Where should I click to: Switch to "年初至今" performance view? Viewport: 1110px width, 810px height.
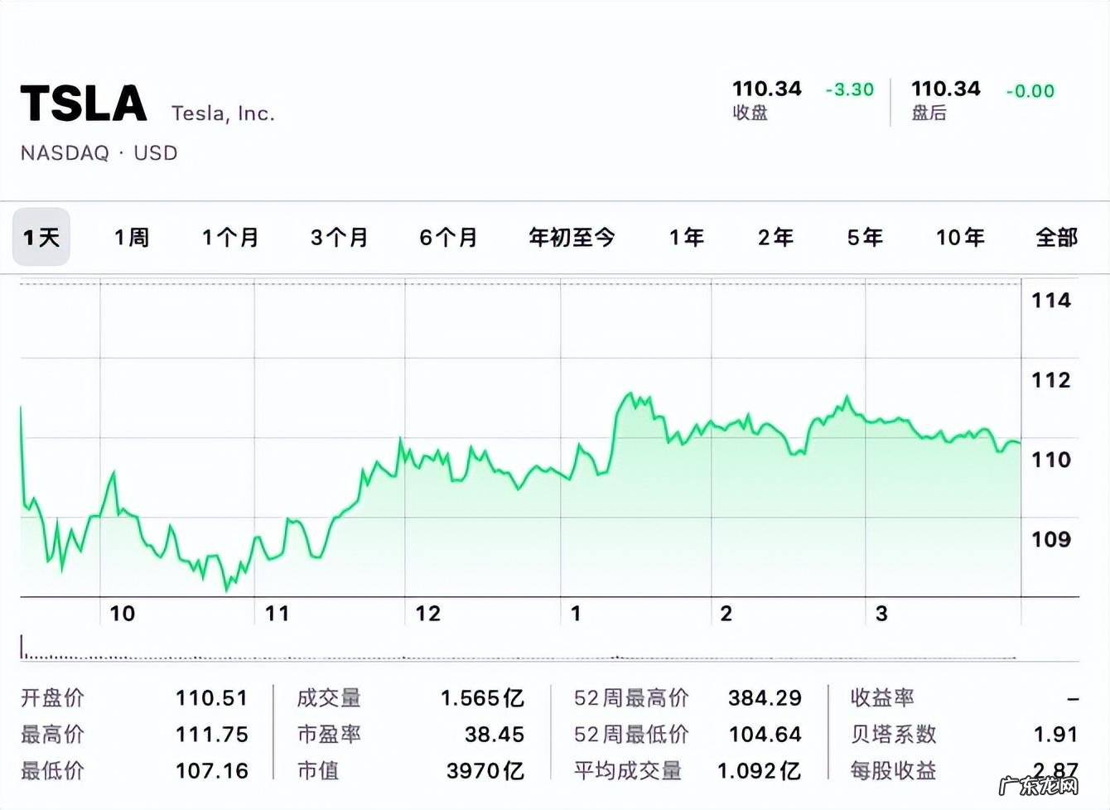pyautogui.click(x=572, y=237)
